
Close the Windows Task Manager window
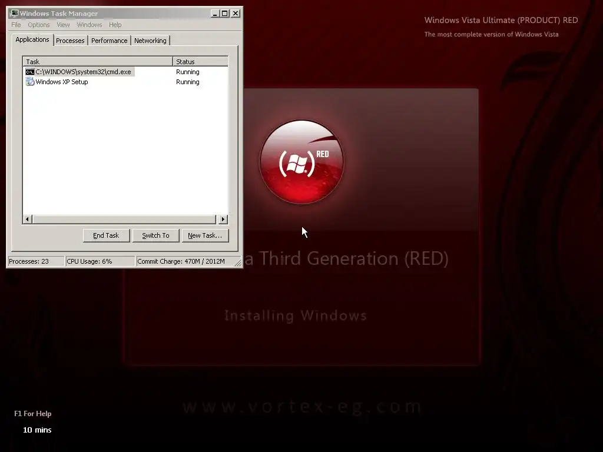tap(236, 14)
